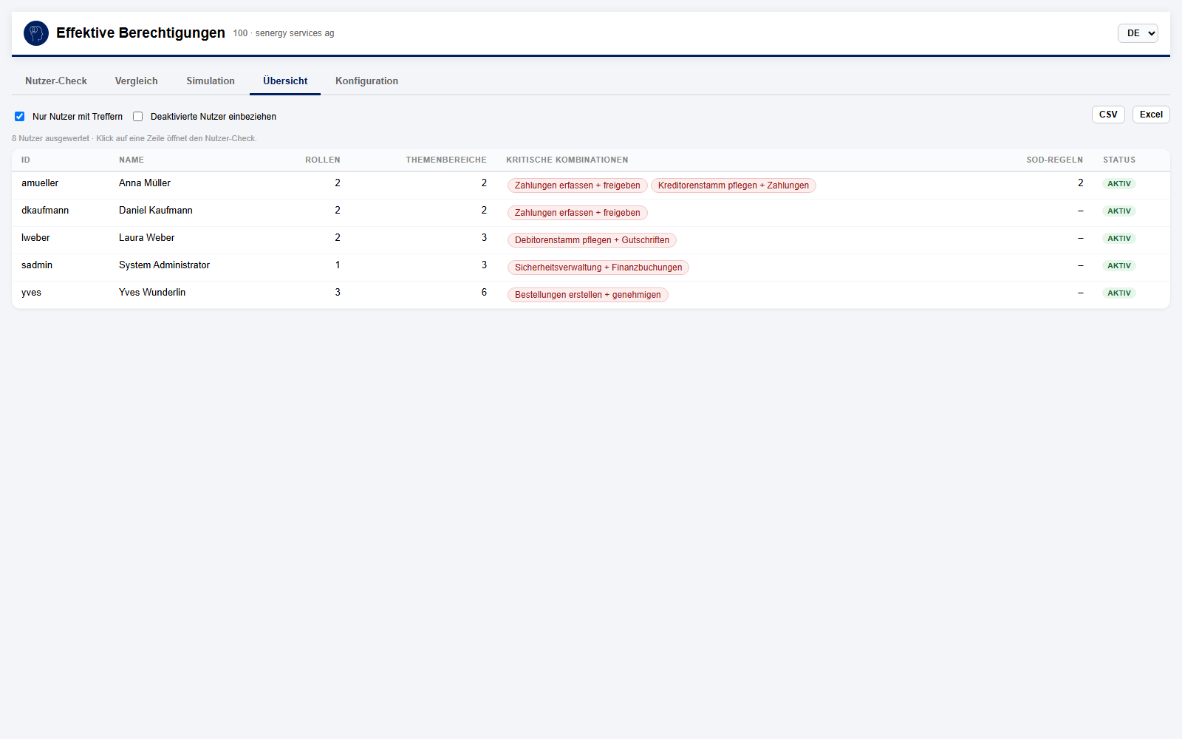Image resolution: width=1182 pixels, height=739 pixels.
Task: Click the Effektive Berechtigungen head logo icon
Action: pos(36,33)
